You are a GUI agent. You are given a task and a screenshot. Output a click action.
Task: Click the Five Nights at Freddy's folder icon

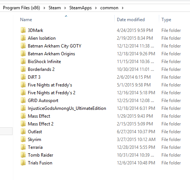tap(23, 85)
